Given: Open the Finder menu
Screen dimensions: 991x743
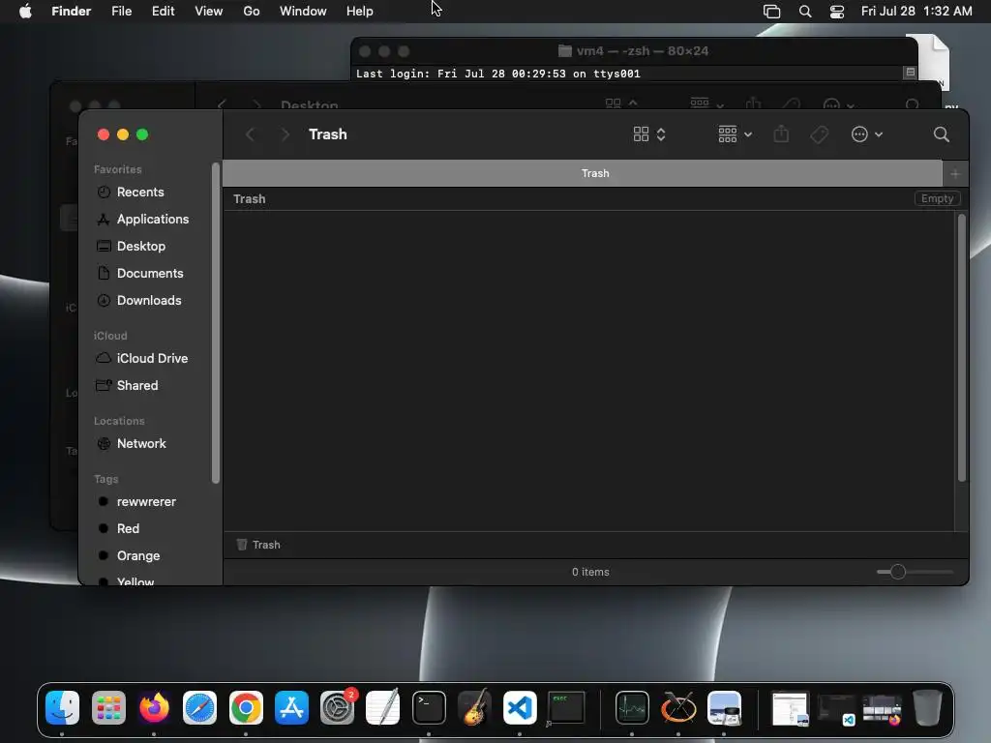Looking at the screenshot, I should click(x=72, y=12).
